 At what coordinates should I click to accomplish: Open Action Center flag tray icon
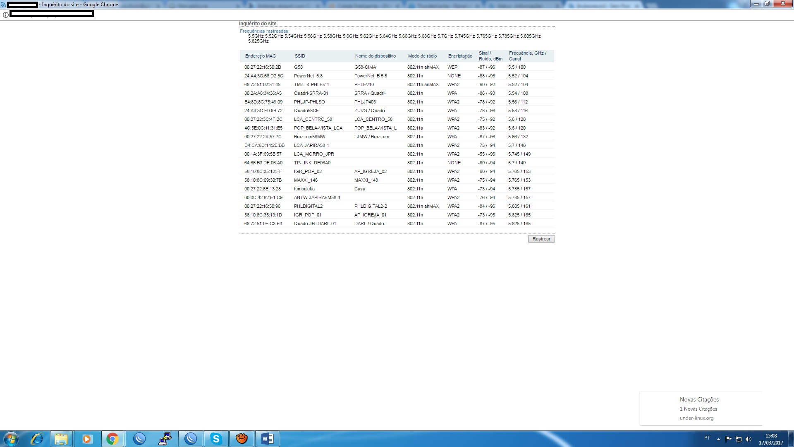[x=728, y=439]
